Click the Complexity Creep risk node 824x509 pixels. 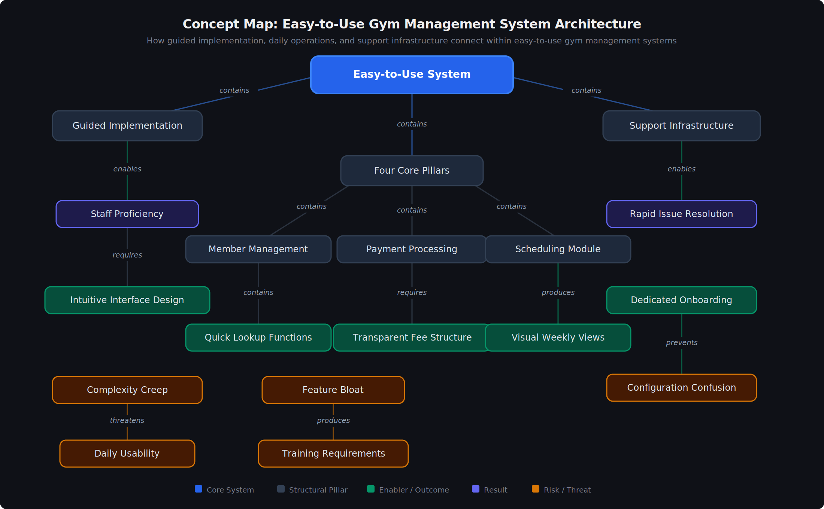click(127, 390)
